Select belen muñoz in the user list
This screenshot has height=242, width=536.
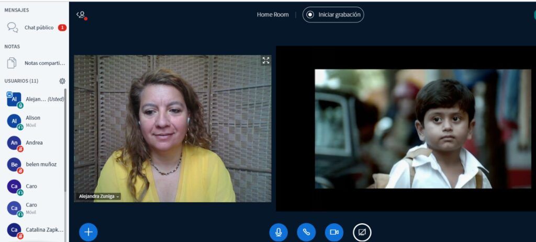click(x=41, y=164)
